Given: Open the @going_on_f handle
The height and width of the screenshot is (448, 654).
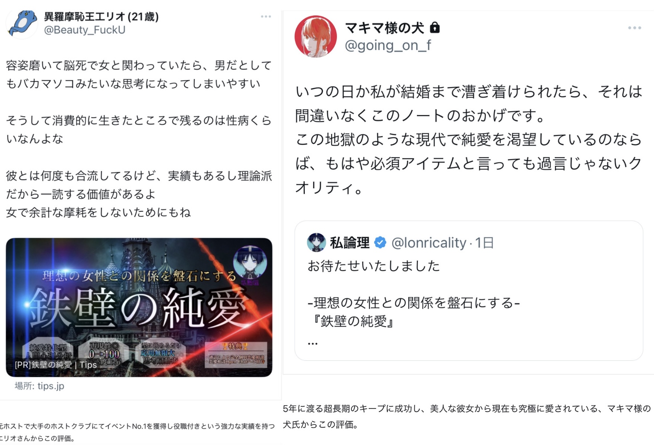Looking at the screenshot, I should click(388, 45).
